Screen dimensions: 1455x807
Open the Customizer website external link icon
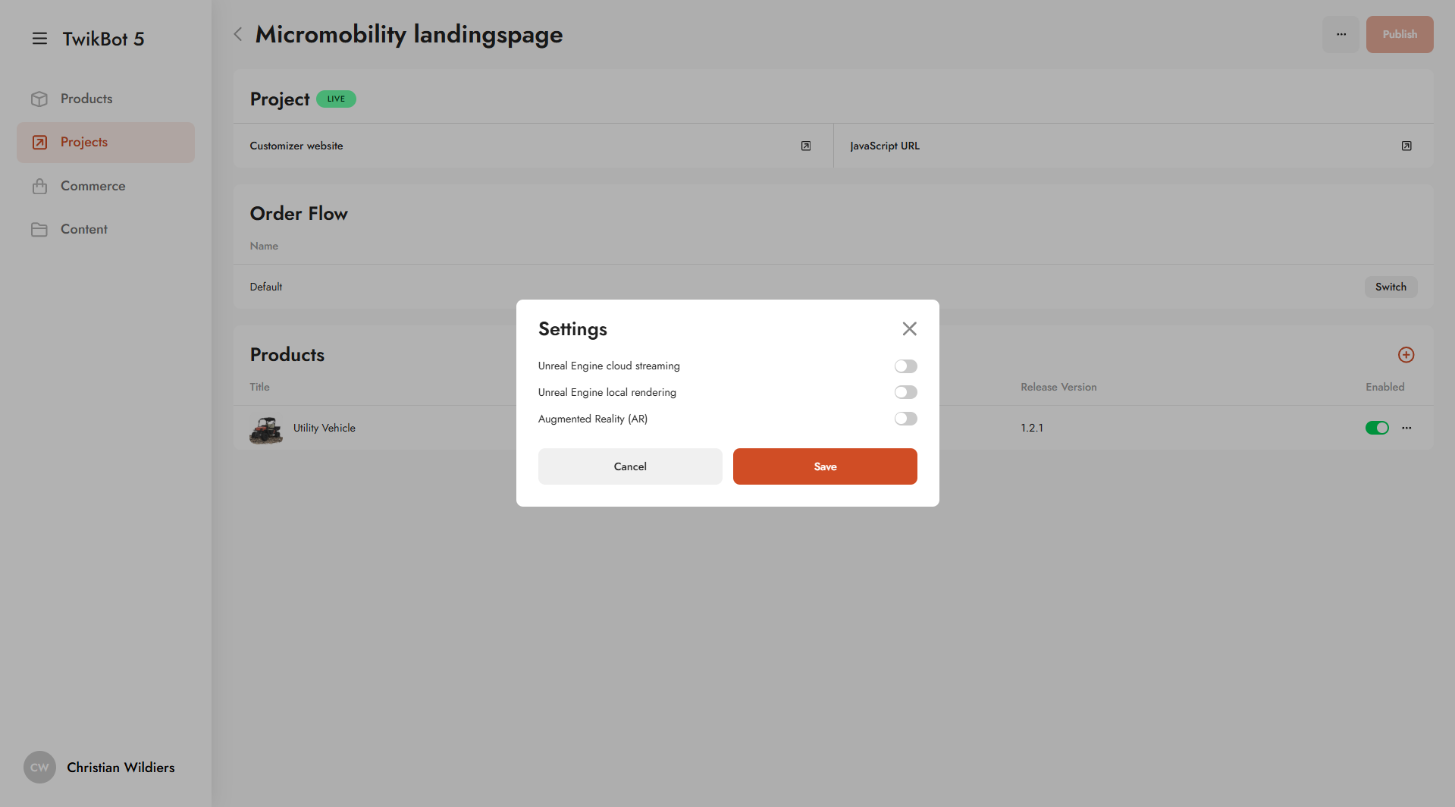pos(805,146)
